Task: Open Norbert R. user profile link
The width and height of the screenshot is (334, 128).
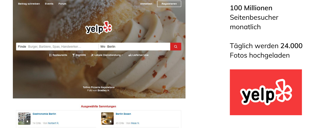Action: point(53,123)
